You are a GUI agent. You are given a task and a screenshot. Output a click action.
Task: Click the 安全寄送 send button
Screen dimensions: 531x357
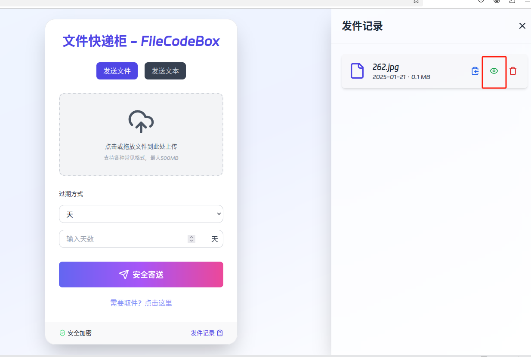[x=141, y=275]
